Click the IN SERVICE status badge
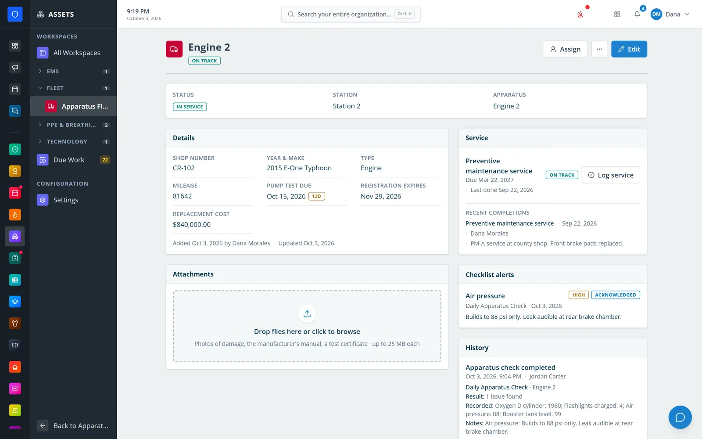Image resolution: width=702 pixels, height=439 pixels. tap(190, 107)
